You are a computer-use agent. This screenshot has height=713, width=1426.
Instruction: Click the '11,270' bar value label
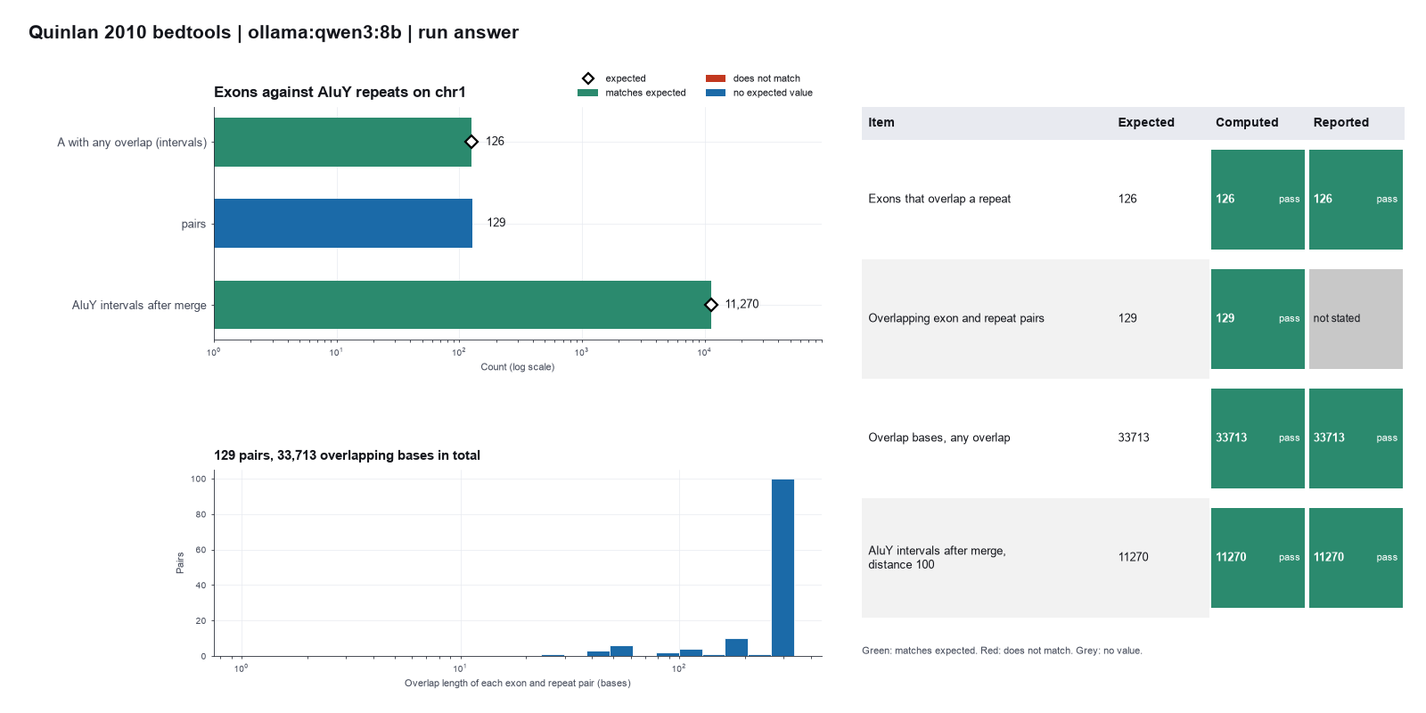742,304
